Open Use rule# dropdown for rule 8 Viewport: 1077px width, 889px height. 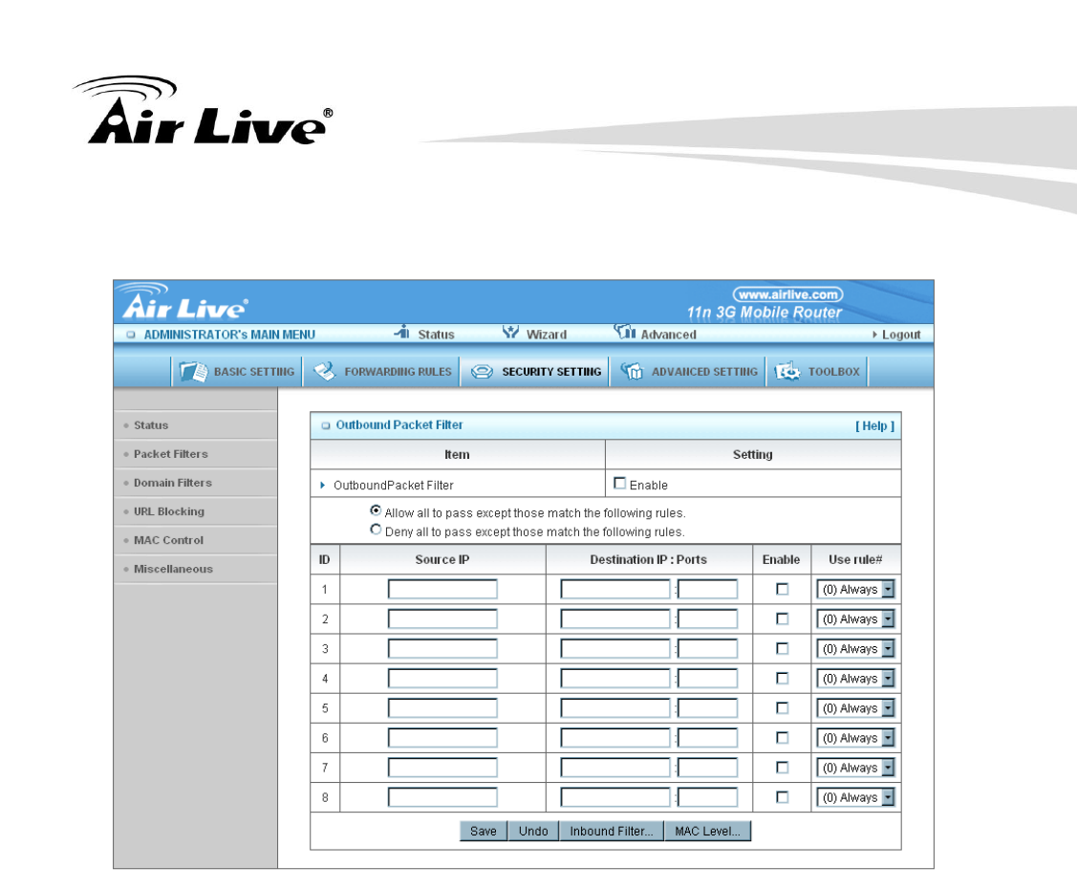[855, 797]
